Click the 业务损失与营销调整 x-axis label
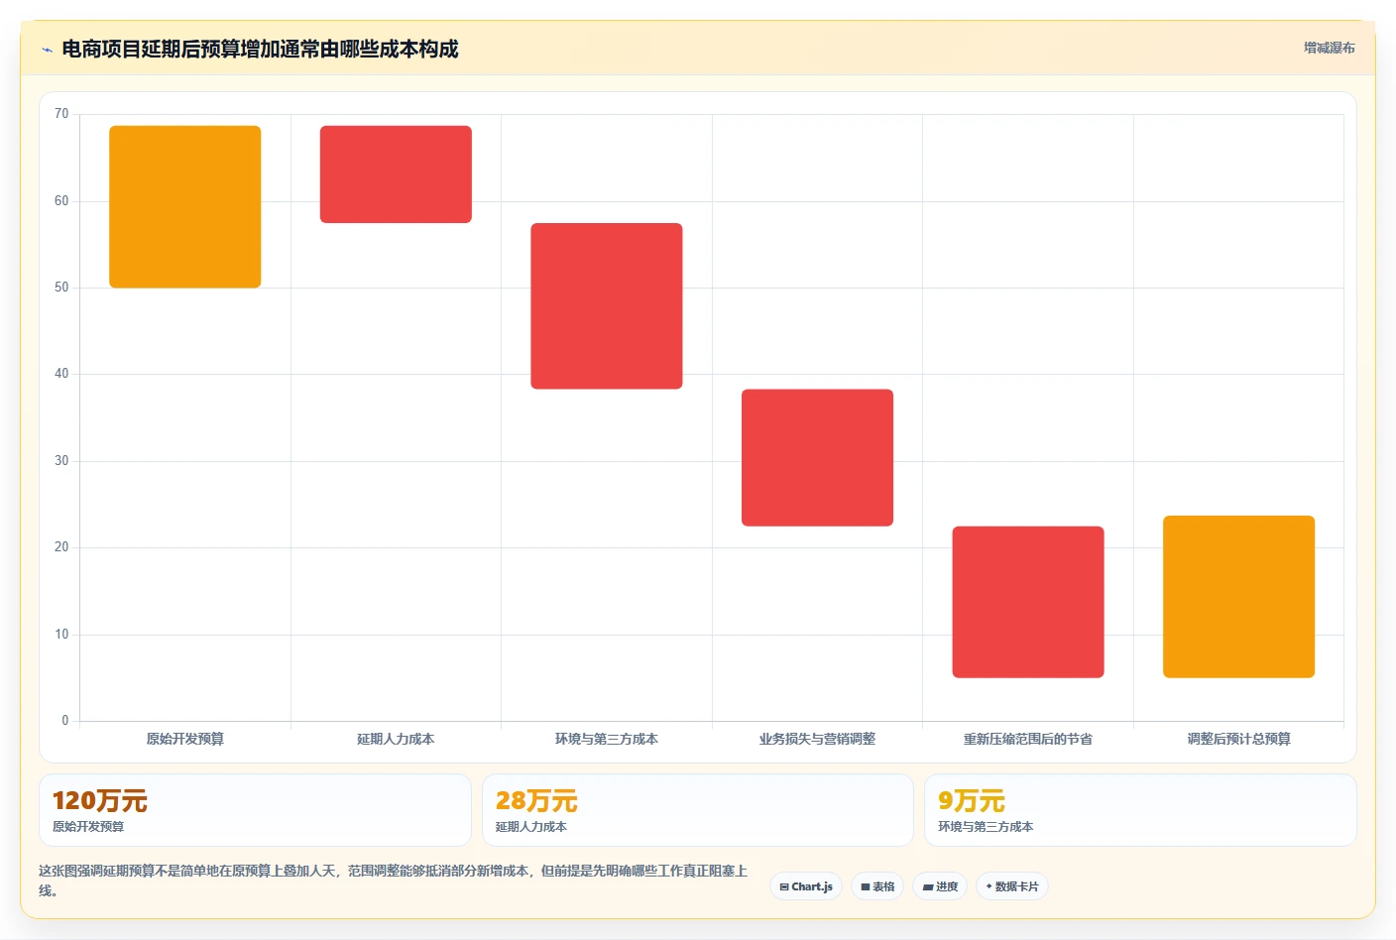 click(817, 739)
